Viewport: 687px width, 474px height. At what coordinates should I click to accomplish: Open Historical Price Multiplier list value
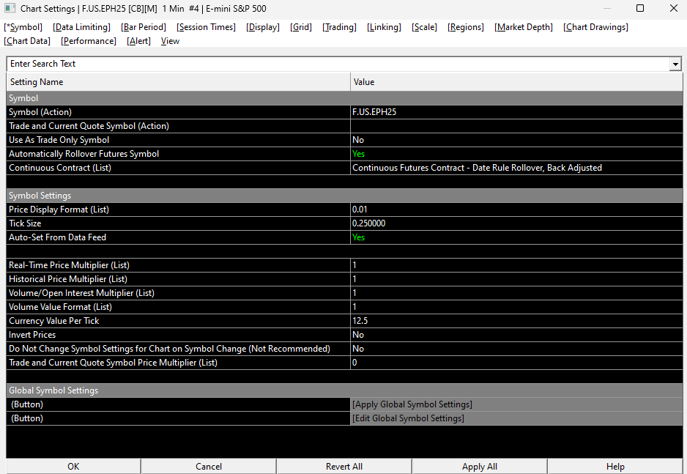[516, 279]
